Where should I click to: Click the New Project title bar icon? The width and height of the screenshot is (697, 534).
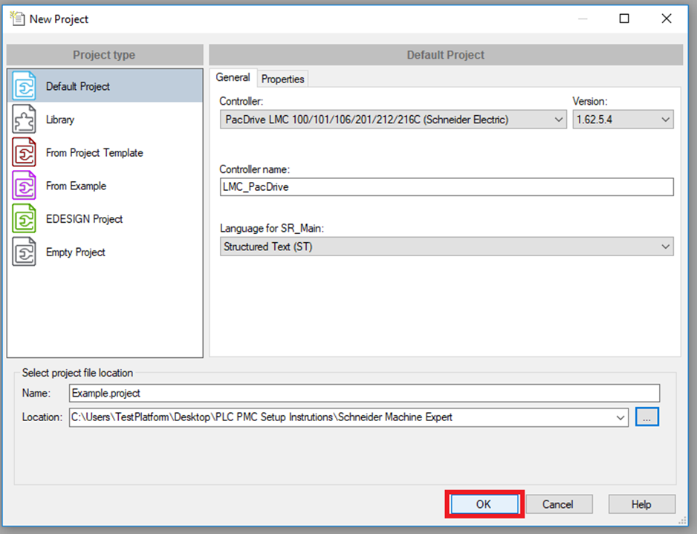tap(17, 19)
